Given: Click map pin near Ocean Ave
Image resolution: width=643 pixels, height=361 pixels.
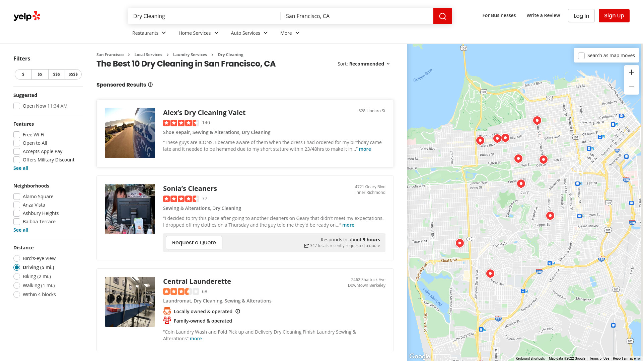Looking at the screenshot, I should [490, 273].
